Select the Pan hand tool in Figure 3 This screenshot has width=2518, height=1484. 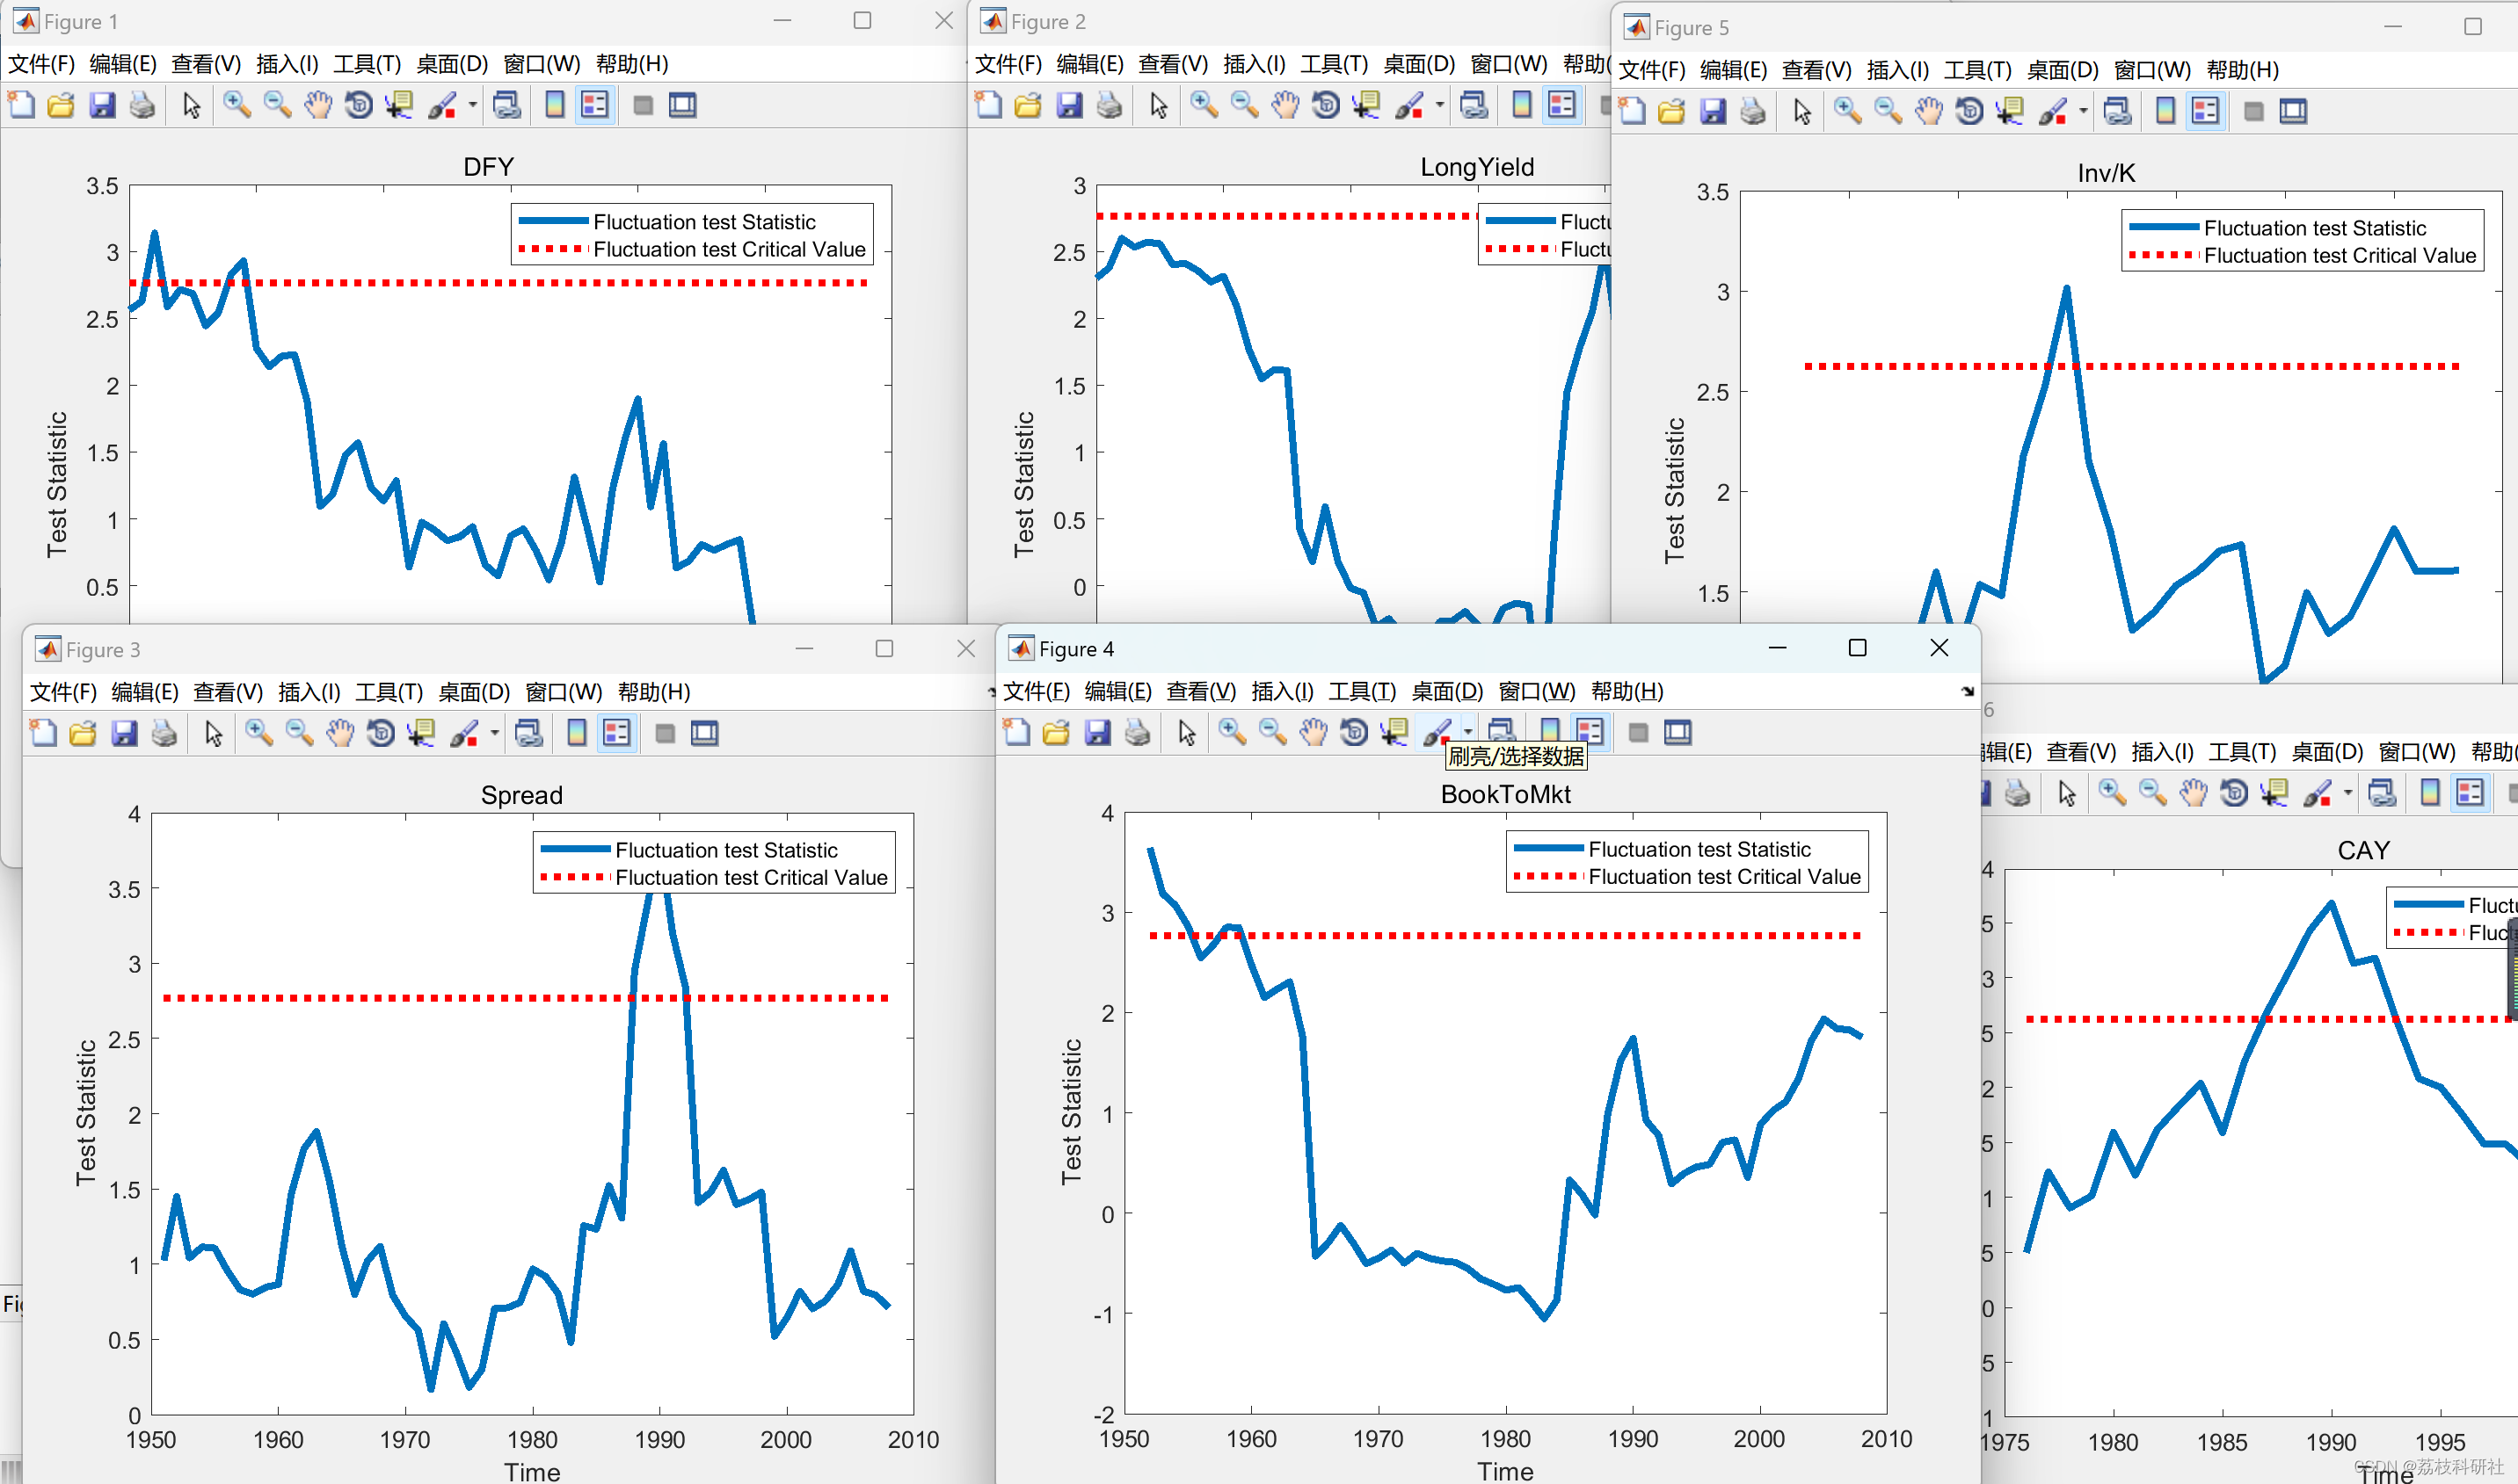[x=340, y=733]
